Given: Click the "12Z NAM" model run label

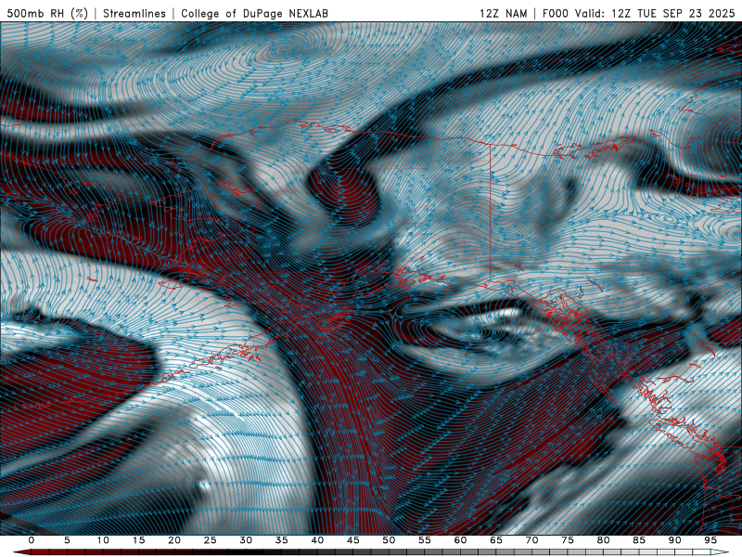Looking at the screenshot, I should coord(504,13).
